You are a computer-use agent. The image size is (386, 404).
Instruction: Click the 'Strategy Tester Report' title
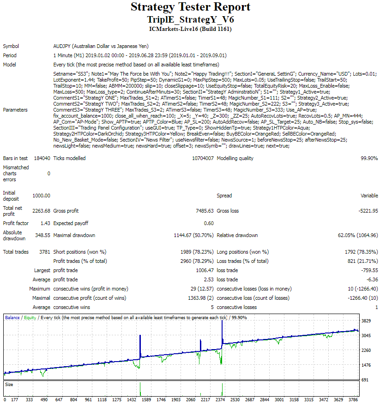tap(190, 7)
